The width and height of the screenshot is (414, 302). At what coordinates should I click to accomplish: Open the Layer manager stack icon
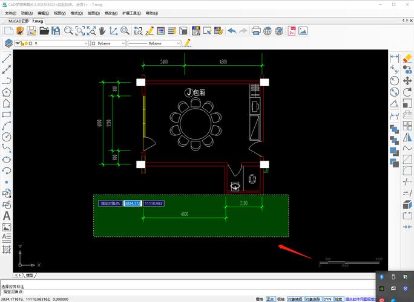pos(8,43)
